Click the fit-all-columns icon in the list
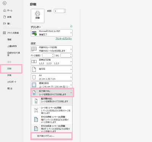 pyautogui.click(x=36, y=120)
